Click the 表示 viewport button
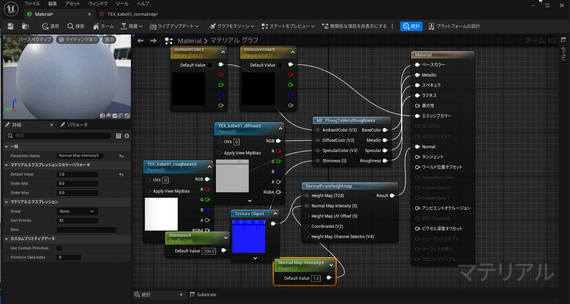Viewport: 570px width, 304px height. pyautogui.click(x=109, y=40)
